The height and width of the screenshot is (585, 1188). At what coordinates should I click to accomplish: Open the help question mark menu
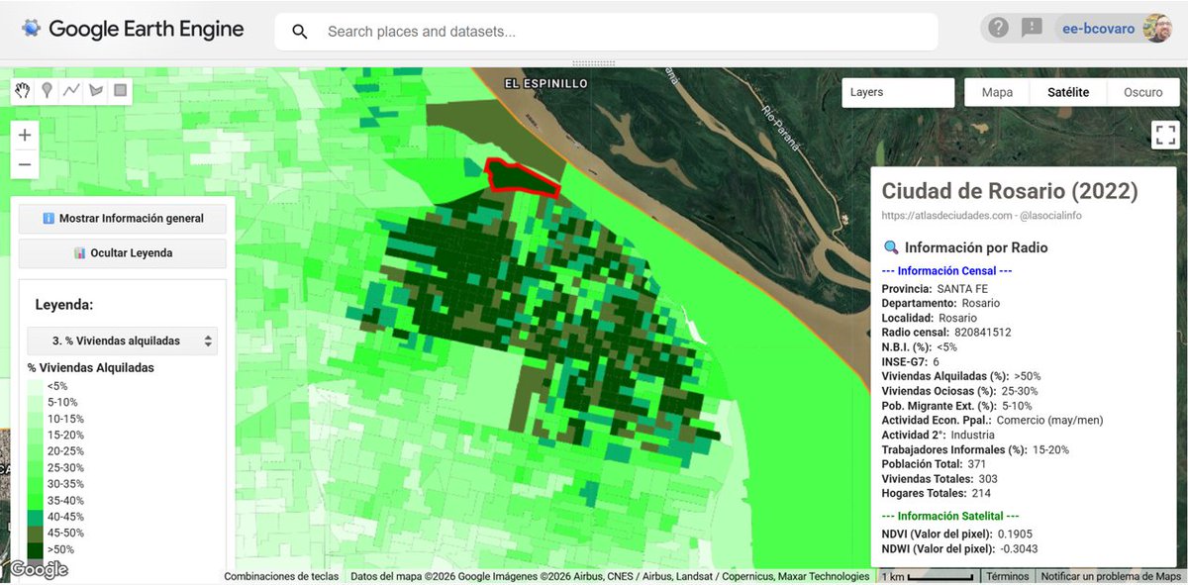[998, 28]
